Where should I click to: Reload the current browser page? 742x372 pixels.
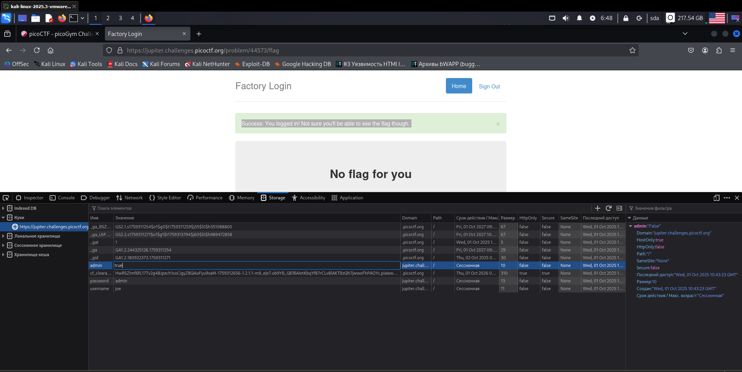[x=37, y=50]
